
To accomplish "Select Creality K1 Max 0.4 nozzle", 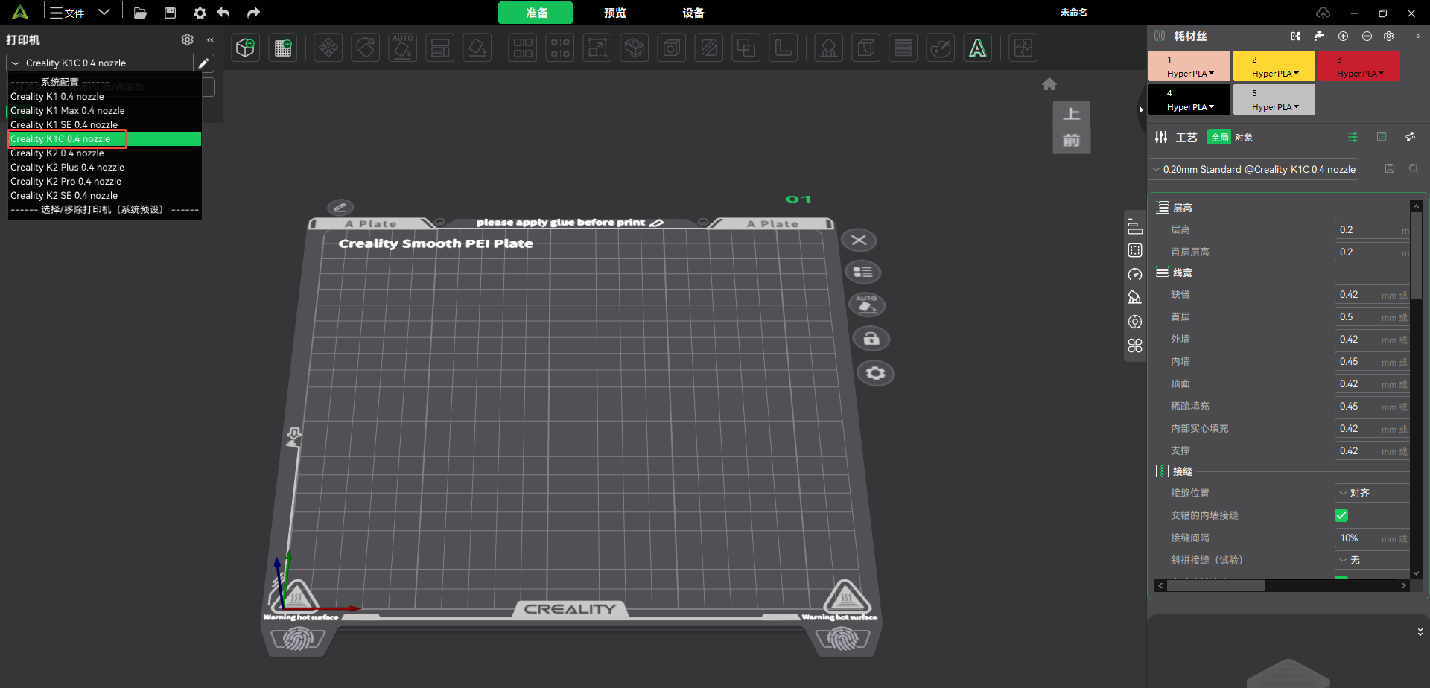I will point(104,110).
